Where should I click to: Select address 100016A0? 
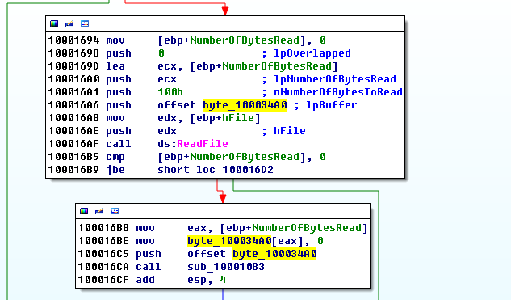[73, 79]
